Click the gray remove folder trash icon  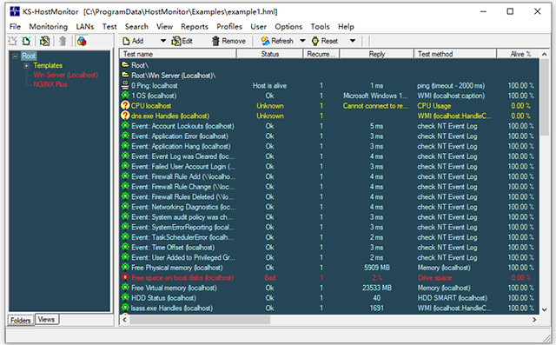click(x=63, y=41)
